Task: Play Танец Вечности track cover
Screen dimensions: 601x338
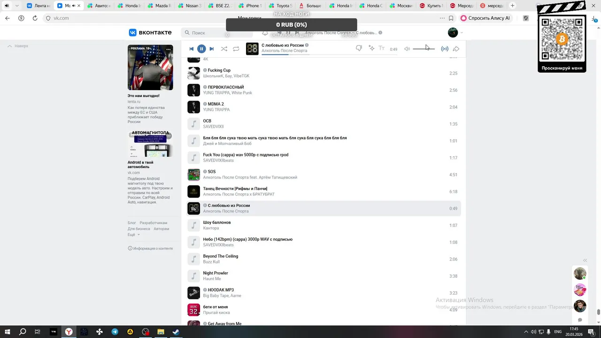Action: pos(194,192)
